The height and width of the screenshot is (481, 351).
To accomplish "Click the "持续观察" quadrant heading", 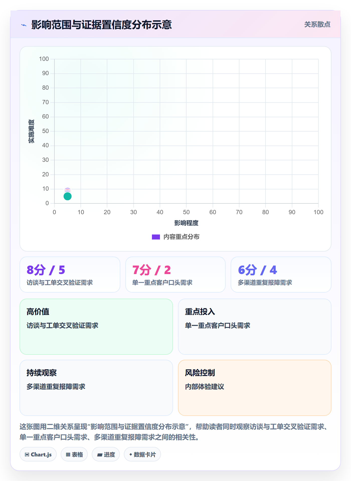I will pyautogui.click(x=42, y=373).
